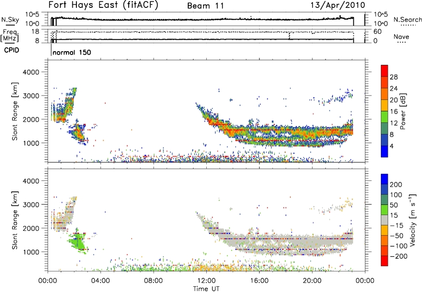Image resolution: width=422 pixels, height=292 pixels.
Task: Click the 'Freq. [MHz]' axis label
Action: click(x=9, y=36)
